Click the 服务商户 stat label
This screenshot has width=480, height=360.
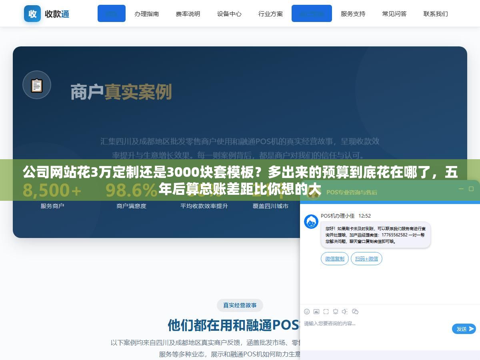coord(52,206)
